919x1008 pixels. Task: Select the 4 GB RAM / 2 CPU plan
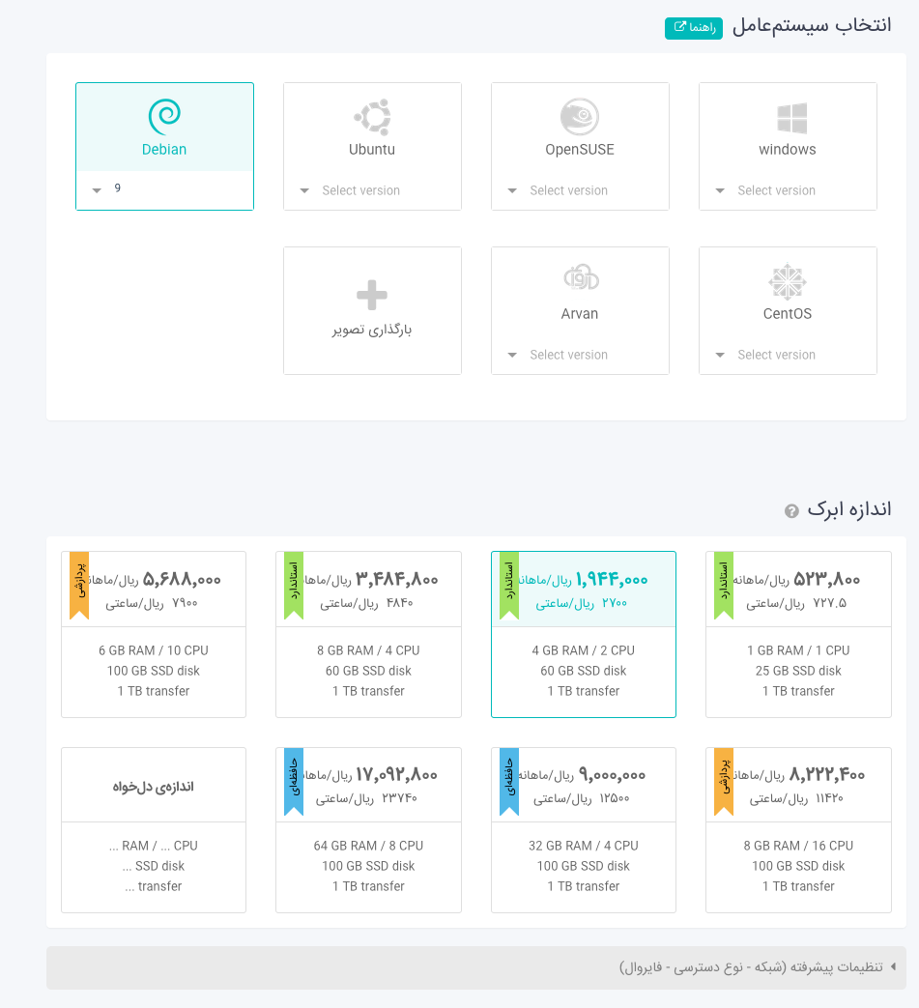click(584, 634)
